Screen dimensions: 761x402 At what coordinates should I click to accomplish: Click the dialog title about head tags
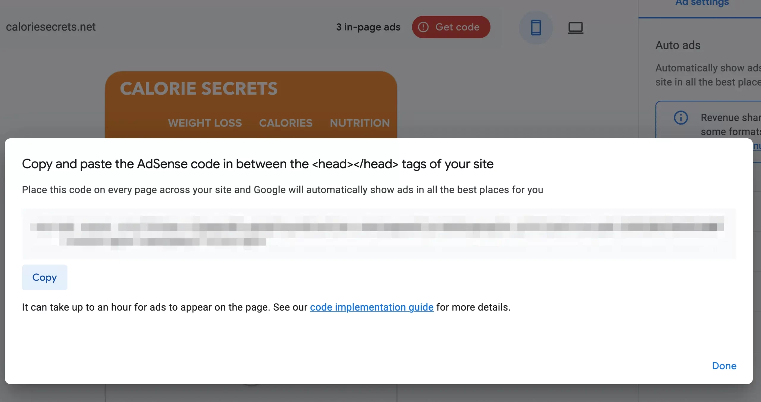257,164
